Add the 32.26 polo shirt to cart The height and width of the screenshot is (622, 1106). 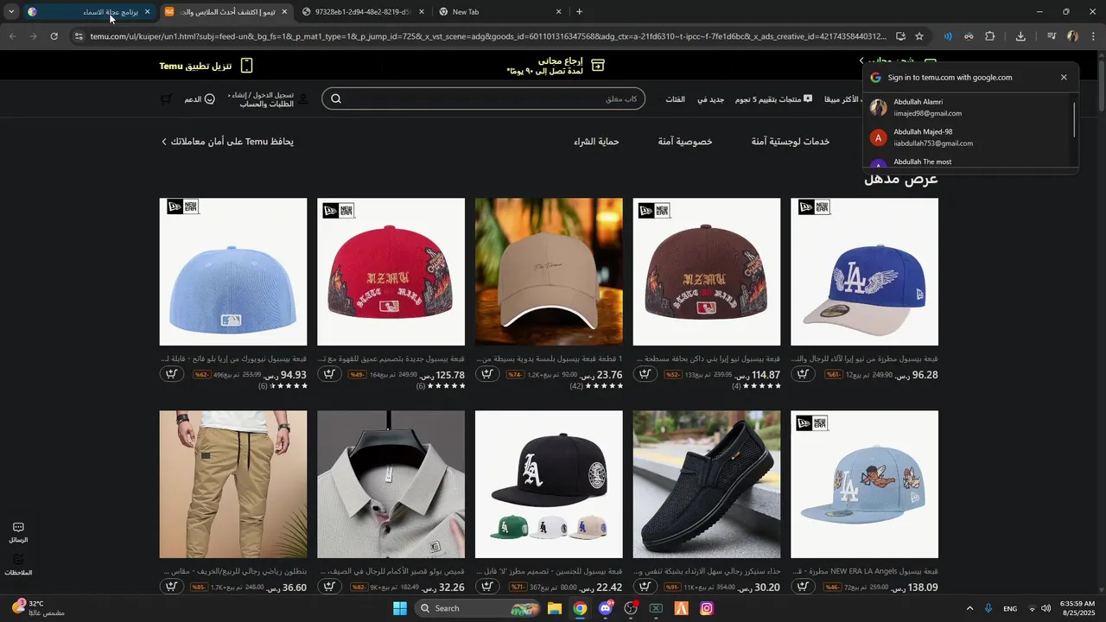pos(329,587)
